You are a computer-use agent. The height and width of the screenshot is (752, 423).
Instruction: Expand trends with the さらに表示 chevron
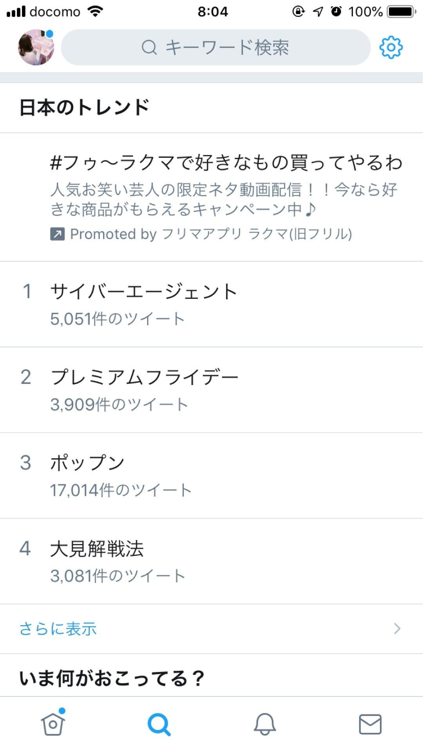click(x=397, y=629)
